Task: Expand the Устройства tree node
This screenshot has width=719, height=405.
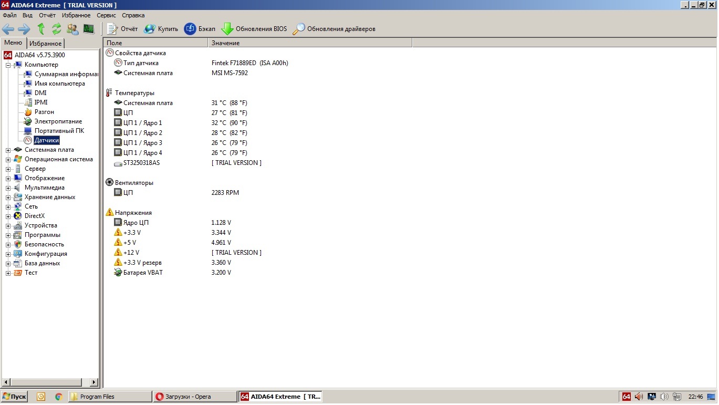Action: pyautogui.click(x=8, y=226)
